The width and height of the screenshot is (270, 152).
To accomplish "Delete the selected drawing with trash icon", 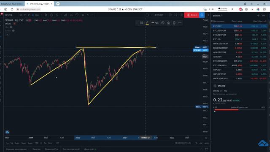I will click(174, 23).
